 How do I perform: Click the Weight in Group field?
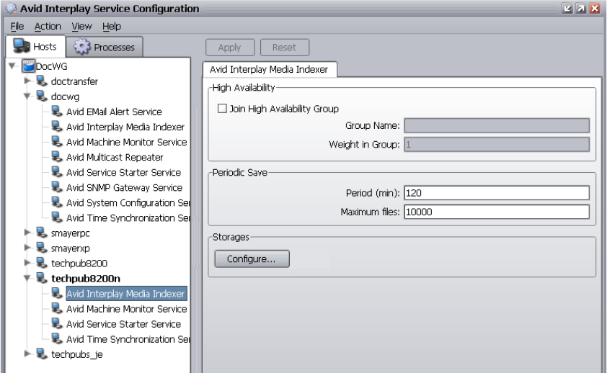(497, 145)
